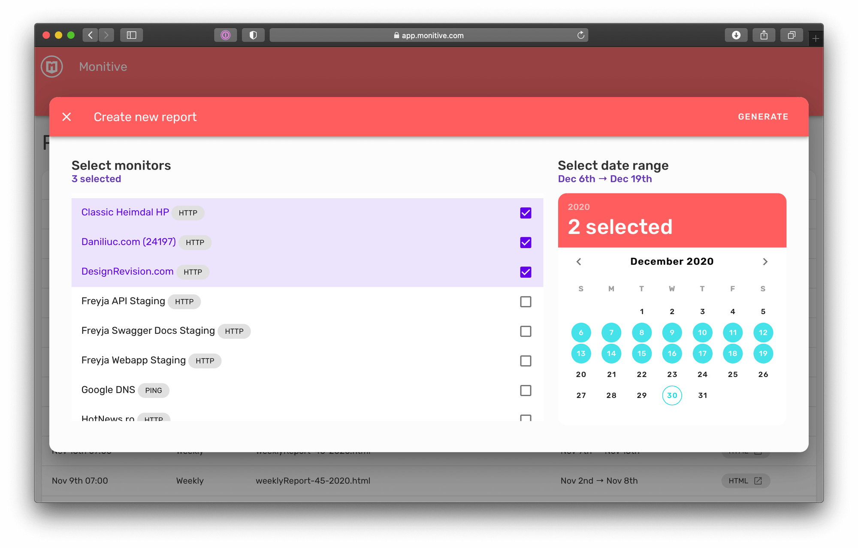Image resolution: width=858 pixels, height=548 pixels.
Task: Go back using the browser back arrow
Action: click(x=90, y=35)
